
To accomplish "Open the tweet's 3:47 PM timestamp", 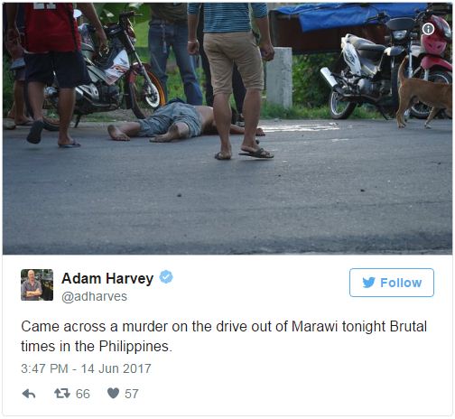I will (44, 368).
